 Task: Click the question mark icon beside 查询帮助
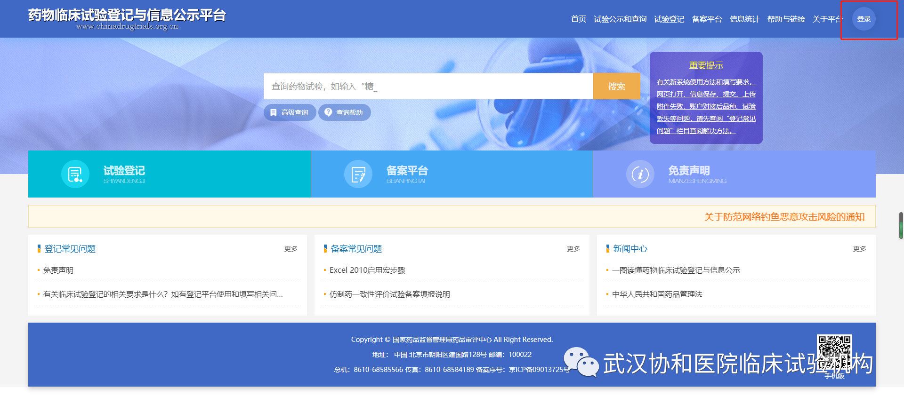tap(328, 112)
